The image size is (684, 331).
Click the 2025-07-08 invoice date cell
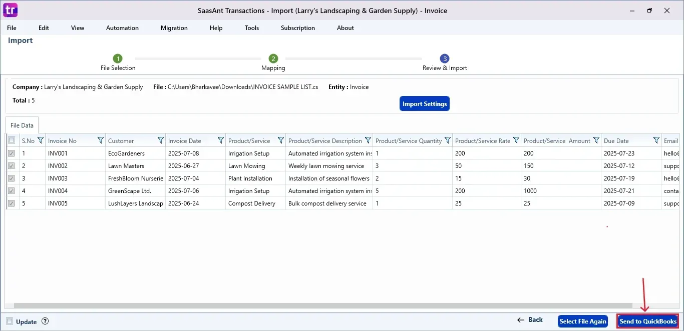(x=195, y=153)
